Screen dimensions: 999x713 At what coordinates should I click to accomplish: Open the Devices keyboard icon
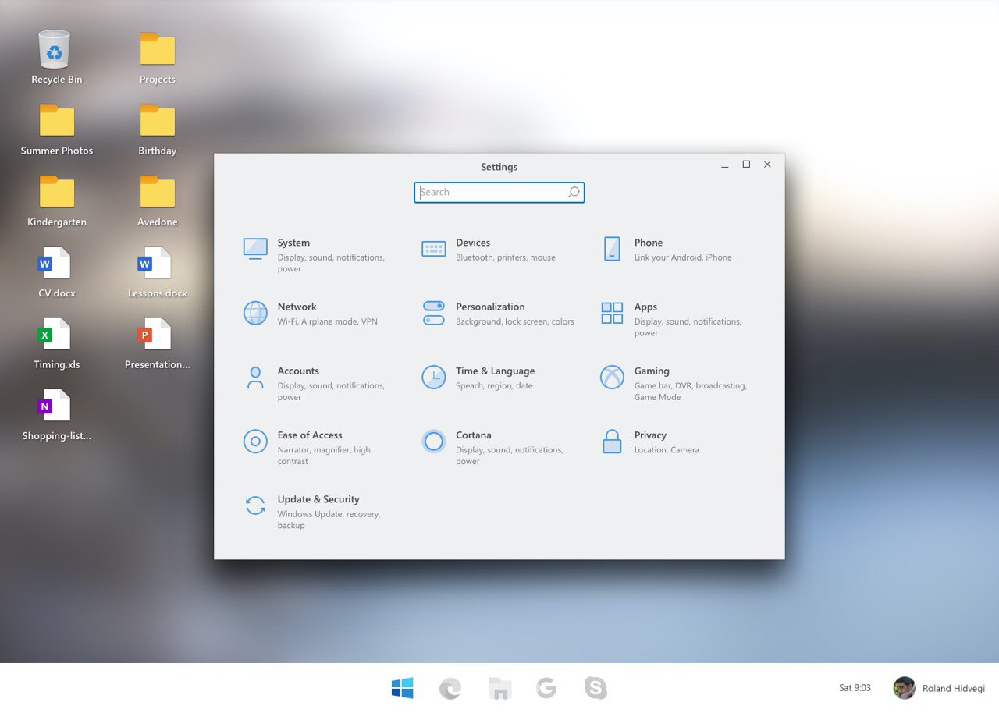pyautogui.click(x=433, y=249)
